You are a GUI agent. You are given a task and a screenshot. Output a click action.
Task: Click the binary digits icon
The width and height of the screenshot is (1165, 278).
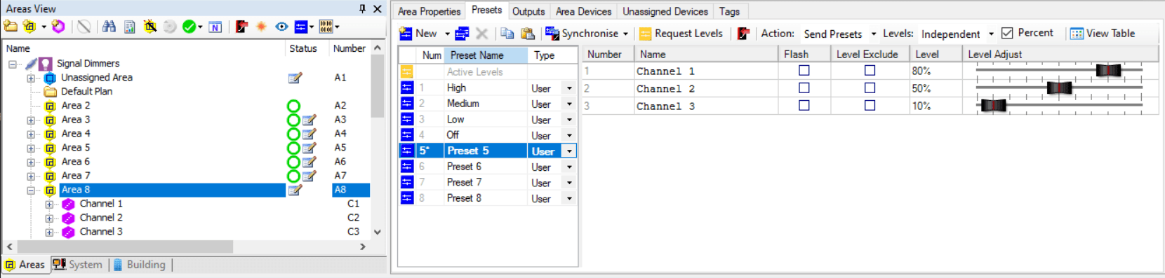(326, 27)
